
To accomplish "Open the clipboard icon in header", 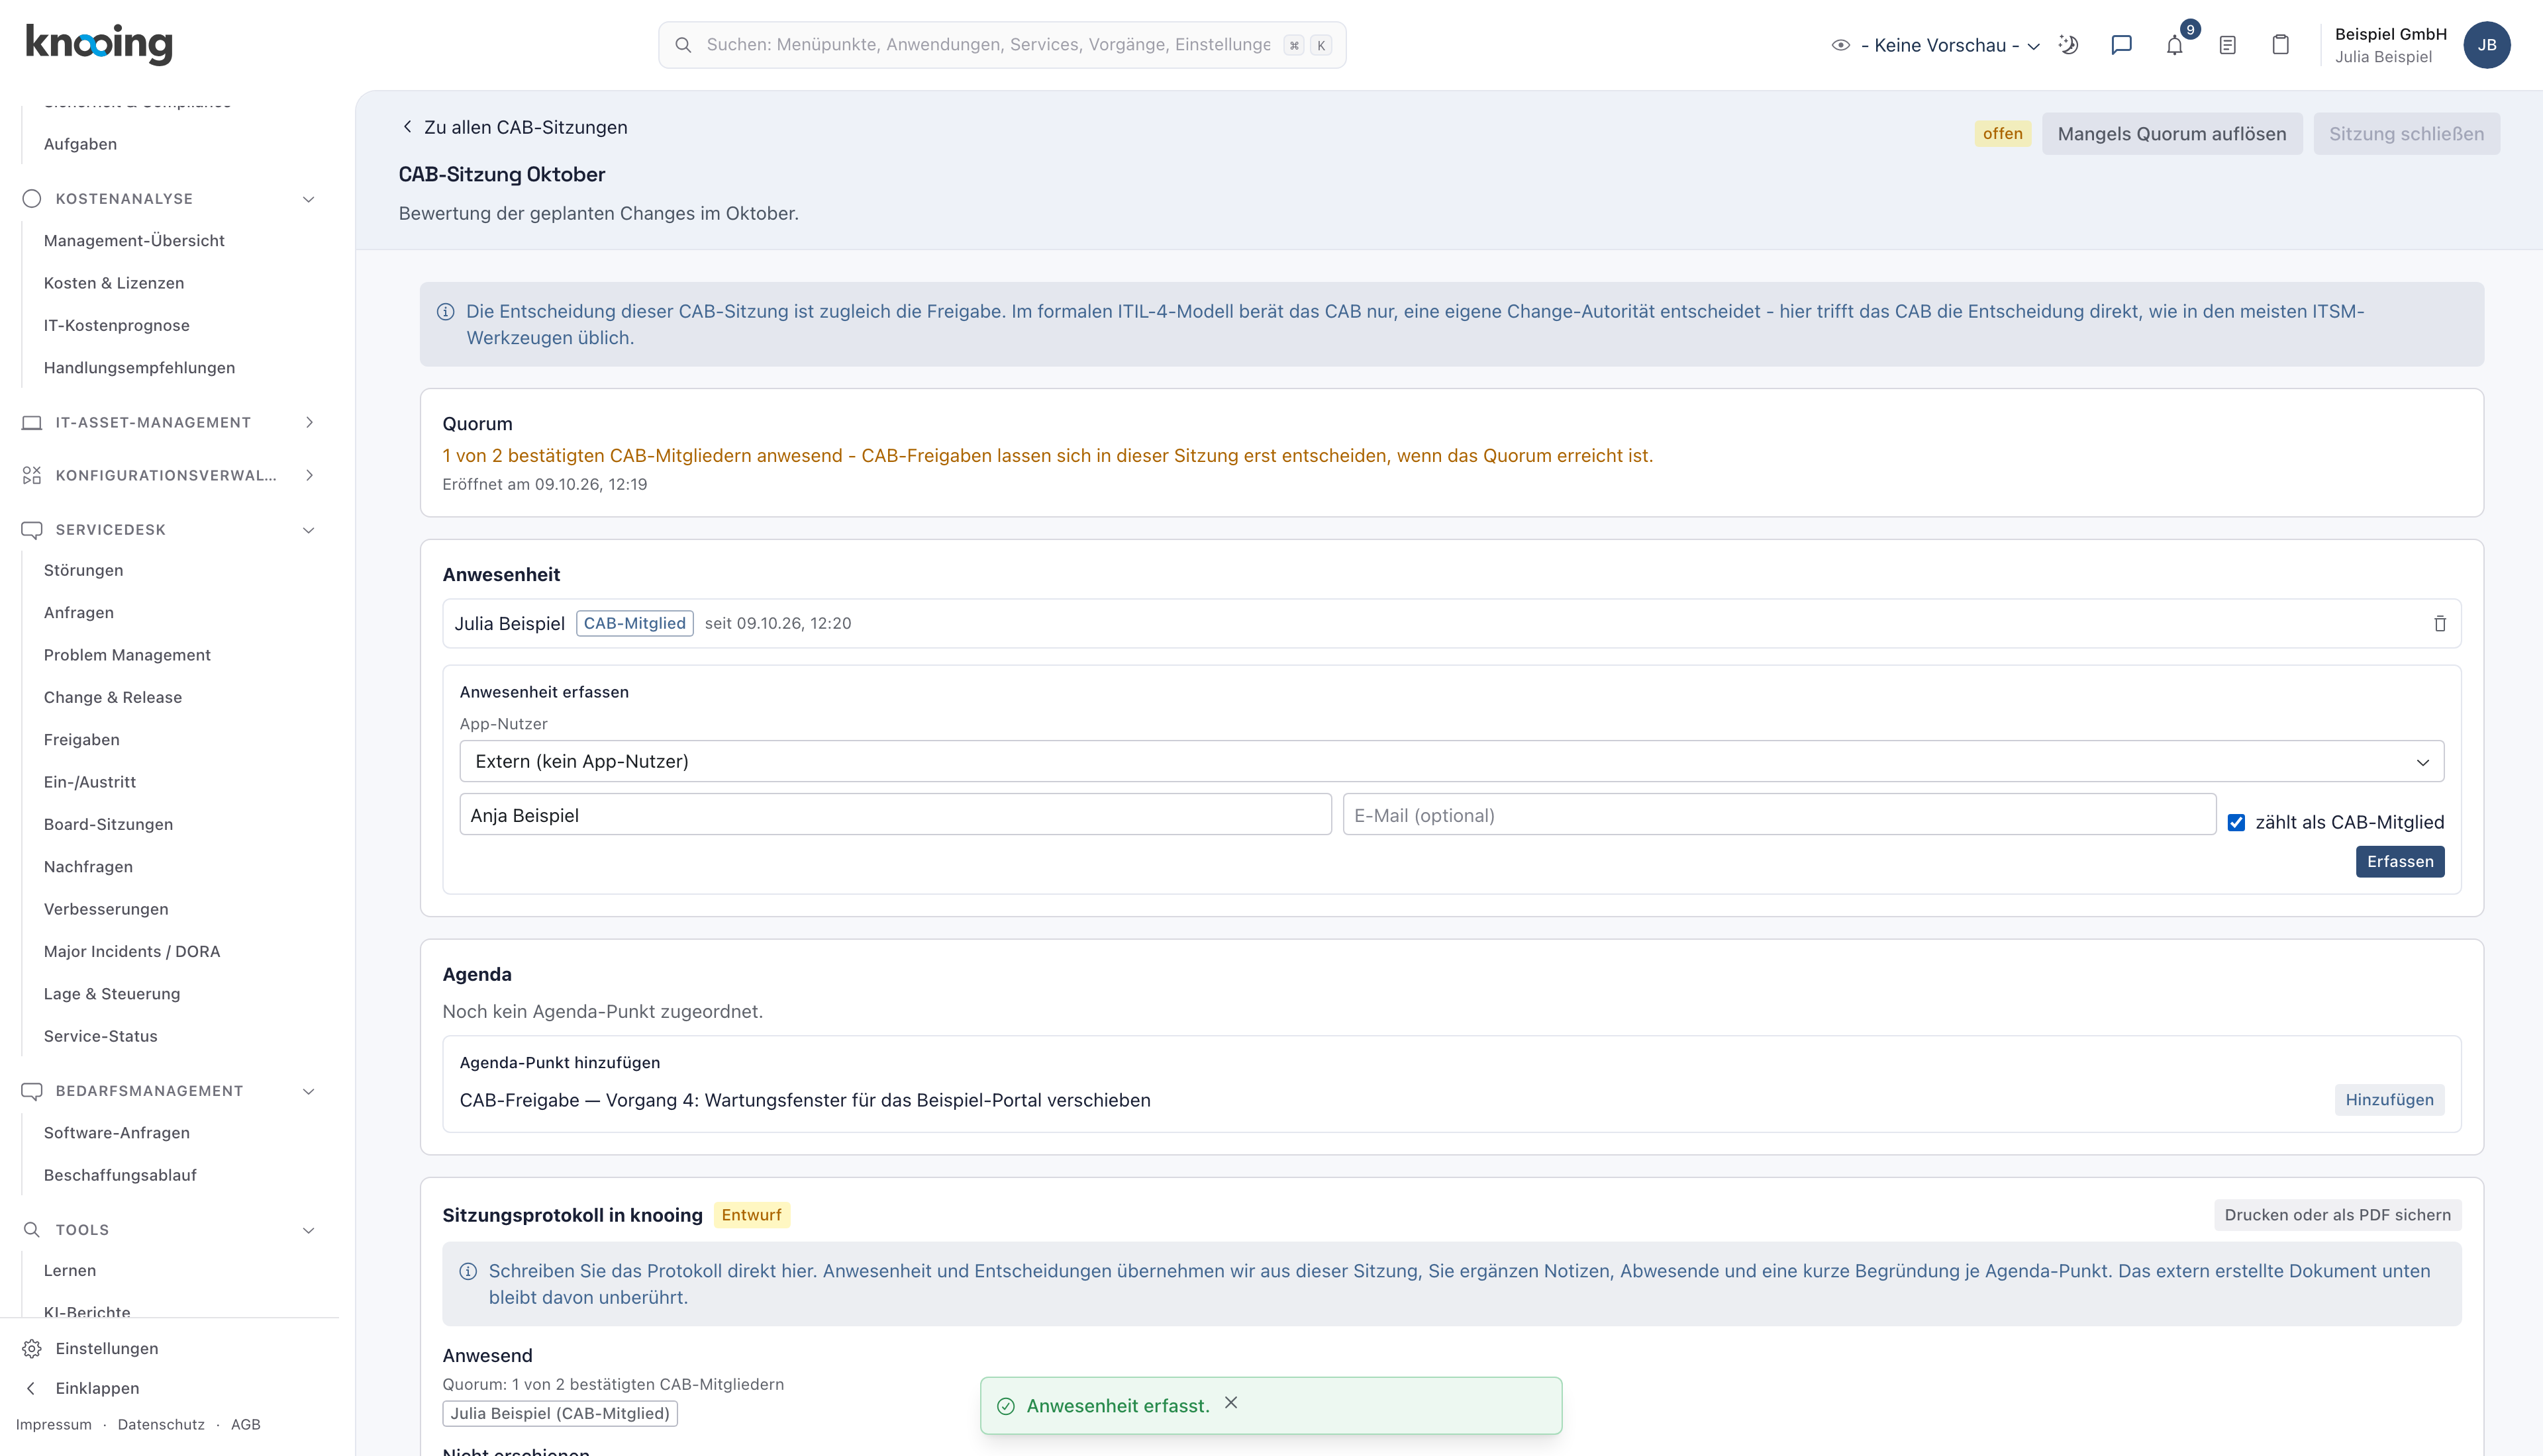I will 2280,45.
